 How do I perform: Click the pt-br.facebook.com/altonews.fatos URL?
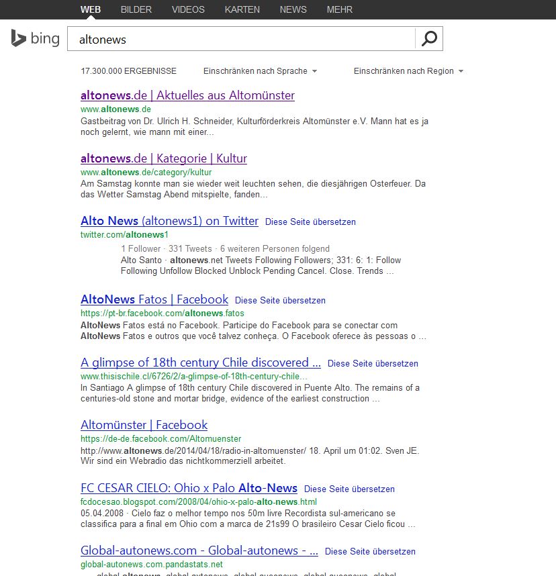(x=163, y=314)
